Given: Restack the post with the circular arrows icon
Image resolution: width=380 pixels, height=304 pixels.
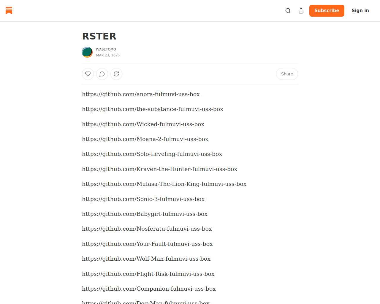Looking at the screenshot, I should tap(116, 74).
